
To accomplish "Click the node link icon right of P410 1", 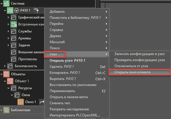I will [36, 10].
